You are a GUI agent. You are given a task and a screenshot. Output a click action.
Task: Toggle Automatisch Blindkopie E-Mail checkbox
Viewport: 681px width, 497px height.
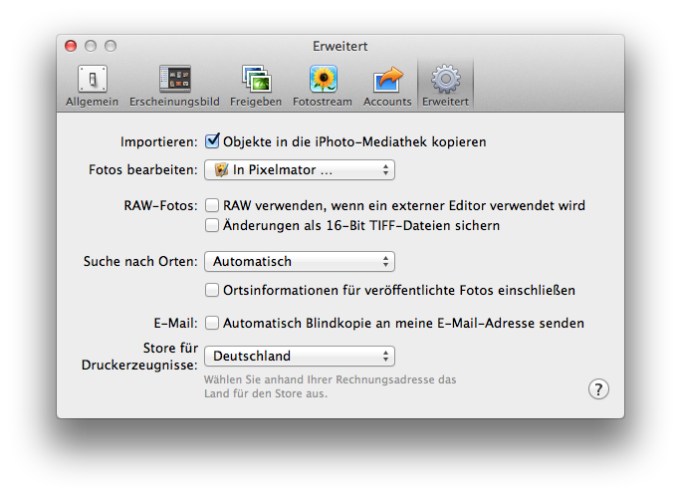tap(212, 323)
